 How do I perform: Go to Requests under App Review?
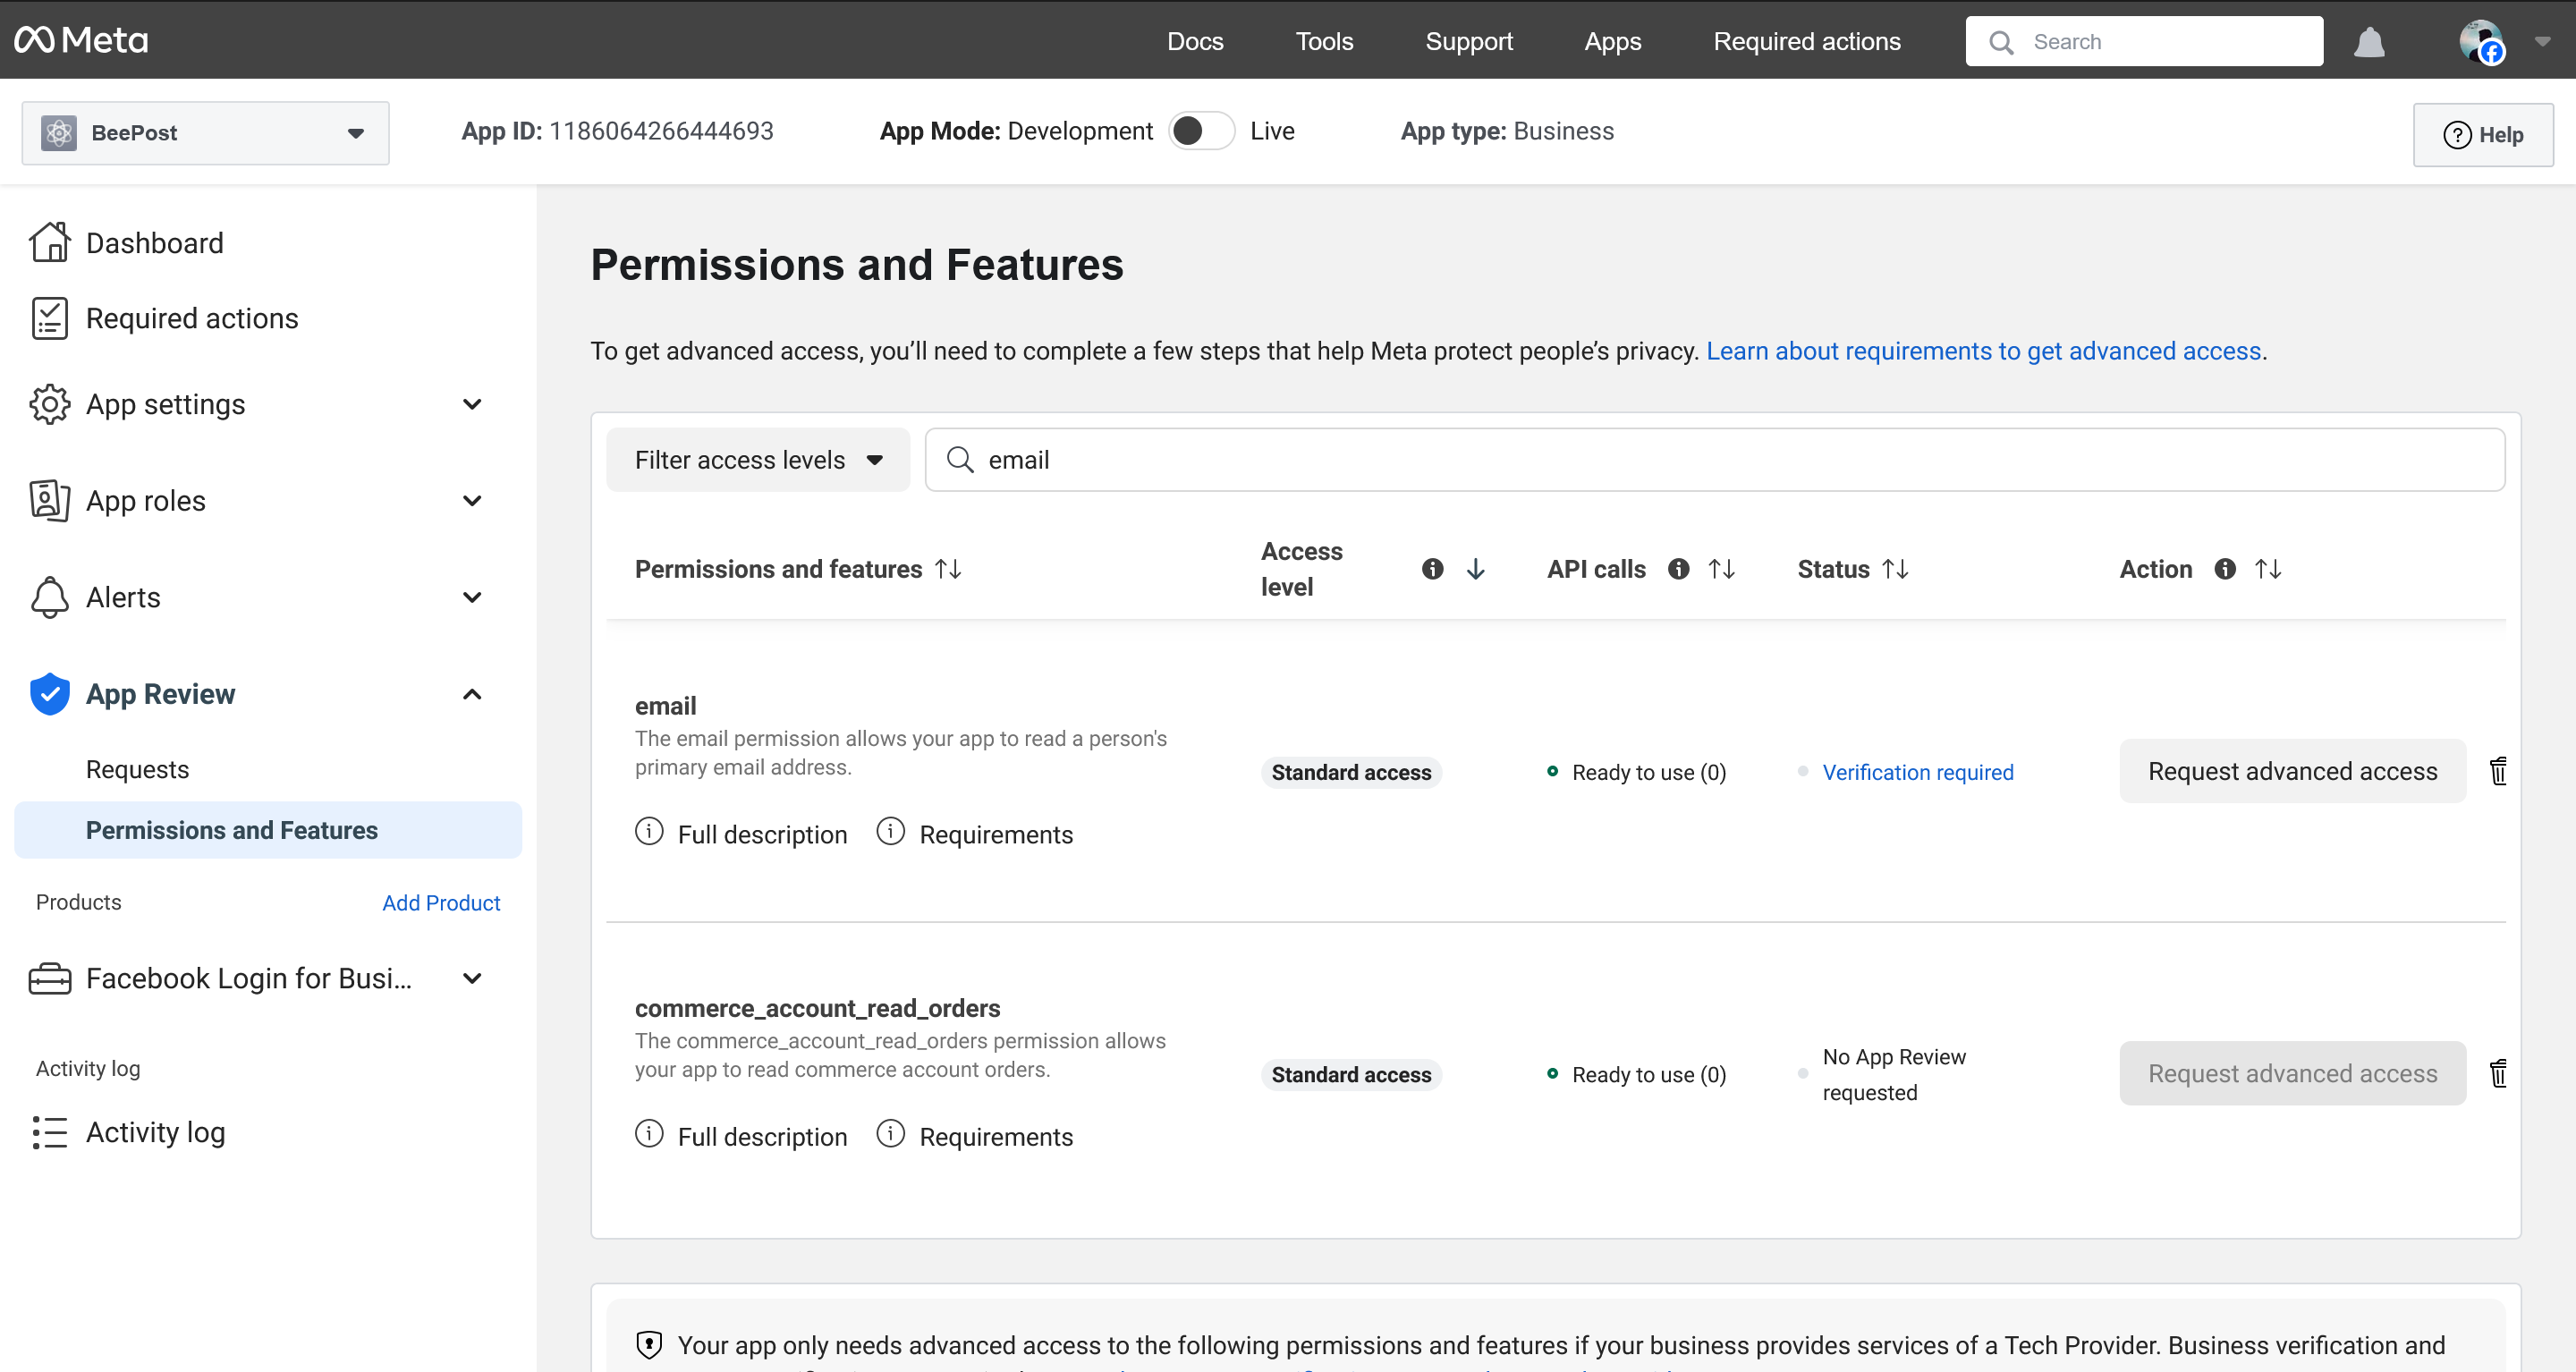(x=137, y=769)
